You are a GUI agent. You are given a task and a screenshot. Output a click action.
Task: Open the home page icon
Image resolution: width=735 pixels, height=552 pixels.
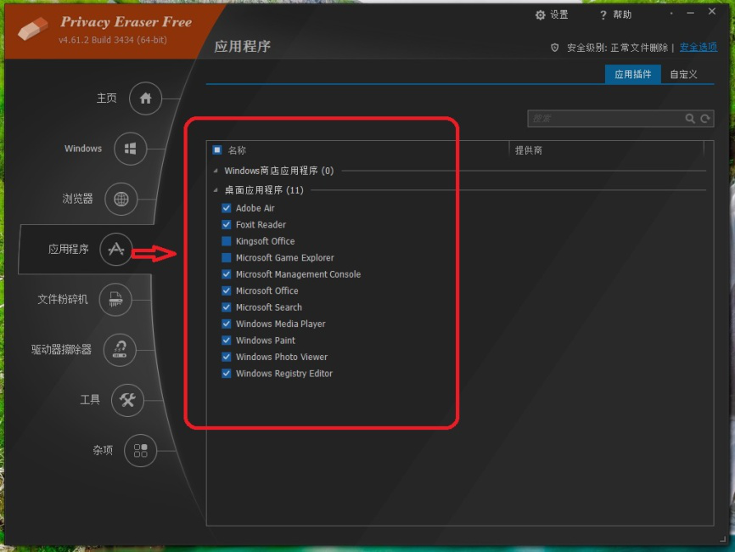(145, 99)
